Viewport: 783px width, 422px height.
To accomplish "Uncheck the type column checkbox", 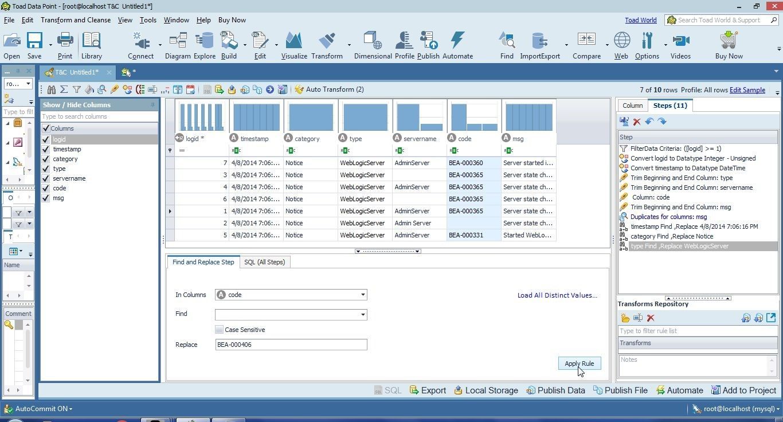I will point(46,169).
